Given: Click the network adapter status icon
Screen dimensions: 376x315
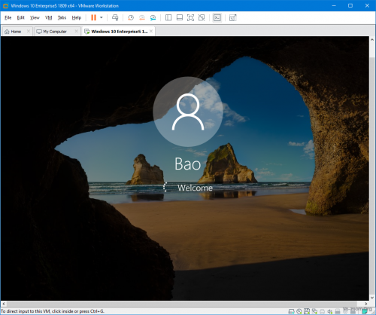Looking at the screenshot, I should pos(314,311).
